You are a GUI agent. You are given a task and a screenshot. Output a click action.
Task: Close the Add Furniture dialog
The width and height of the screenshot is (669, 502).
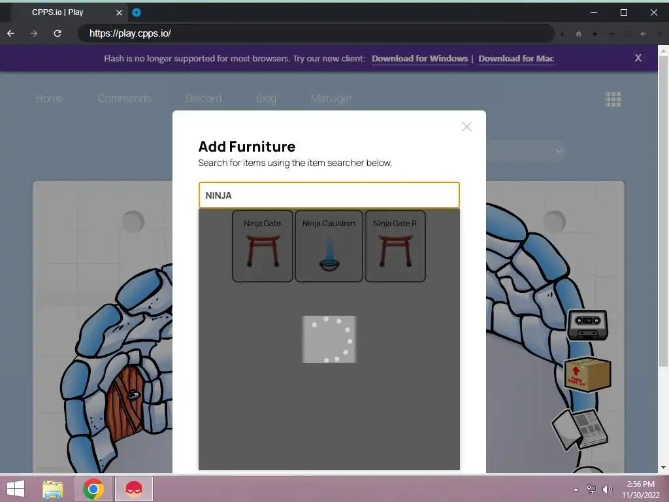466,127
